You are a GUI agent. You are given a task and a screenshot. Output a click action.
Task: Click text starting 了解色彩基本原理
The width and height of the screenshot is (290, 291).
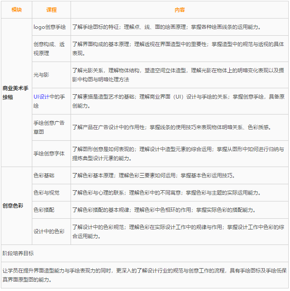click(x=154, y=176)
